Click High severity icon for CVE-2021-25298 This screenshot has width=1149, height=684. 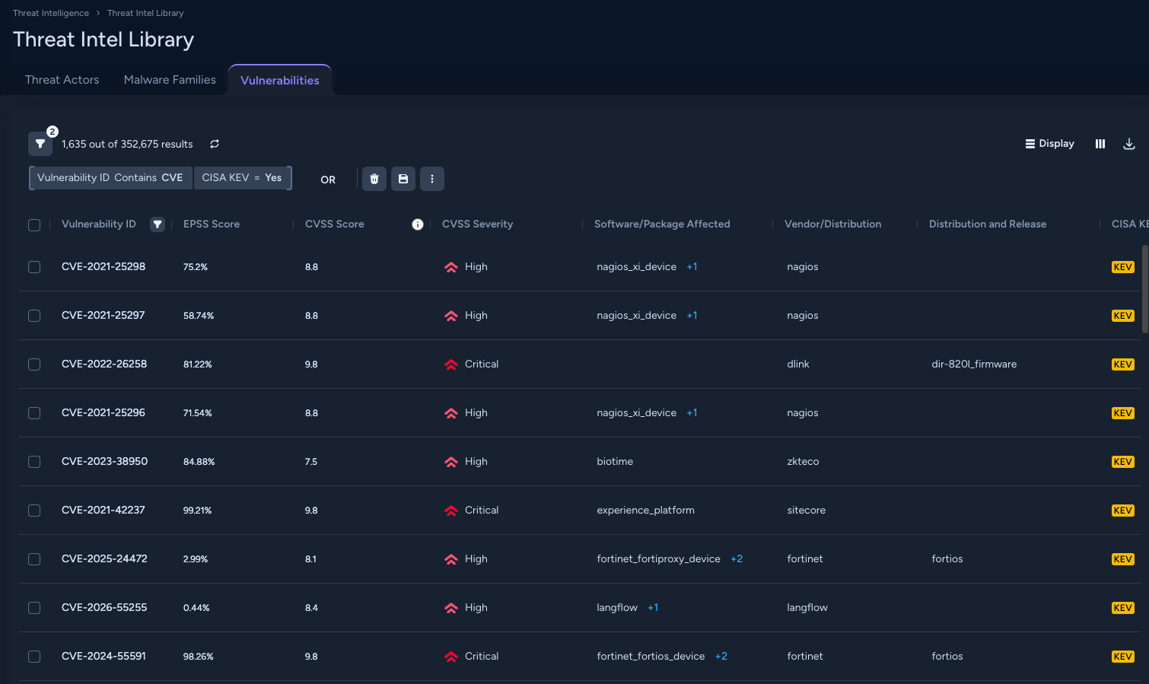451,267
